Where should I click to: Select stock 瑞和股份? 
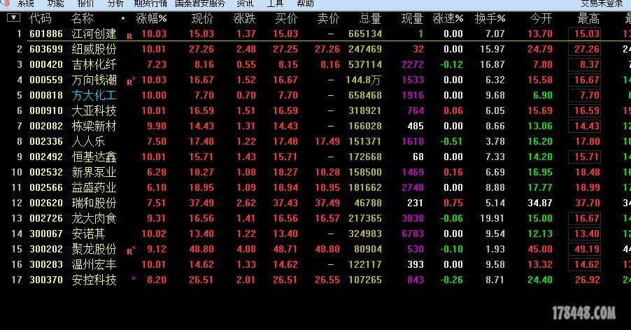pos(94,203)
